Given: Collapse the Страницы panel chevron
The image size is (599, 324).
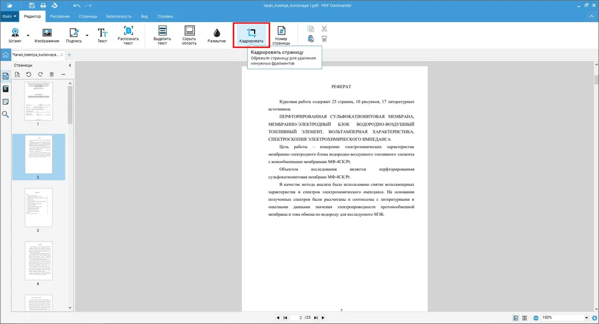Looking at the screenshot, I should coord(70,65).
